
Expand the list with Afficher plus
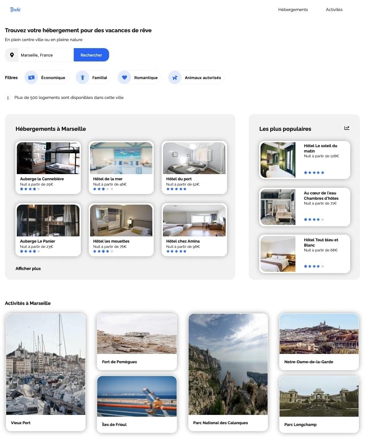[x=28, y=269]
